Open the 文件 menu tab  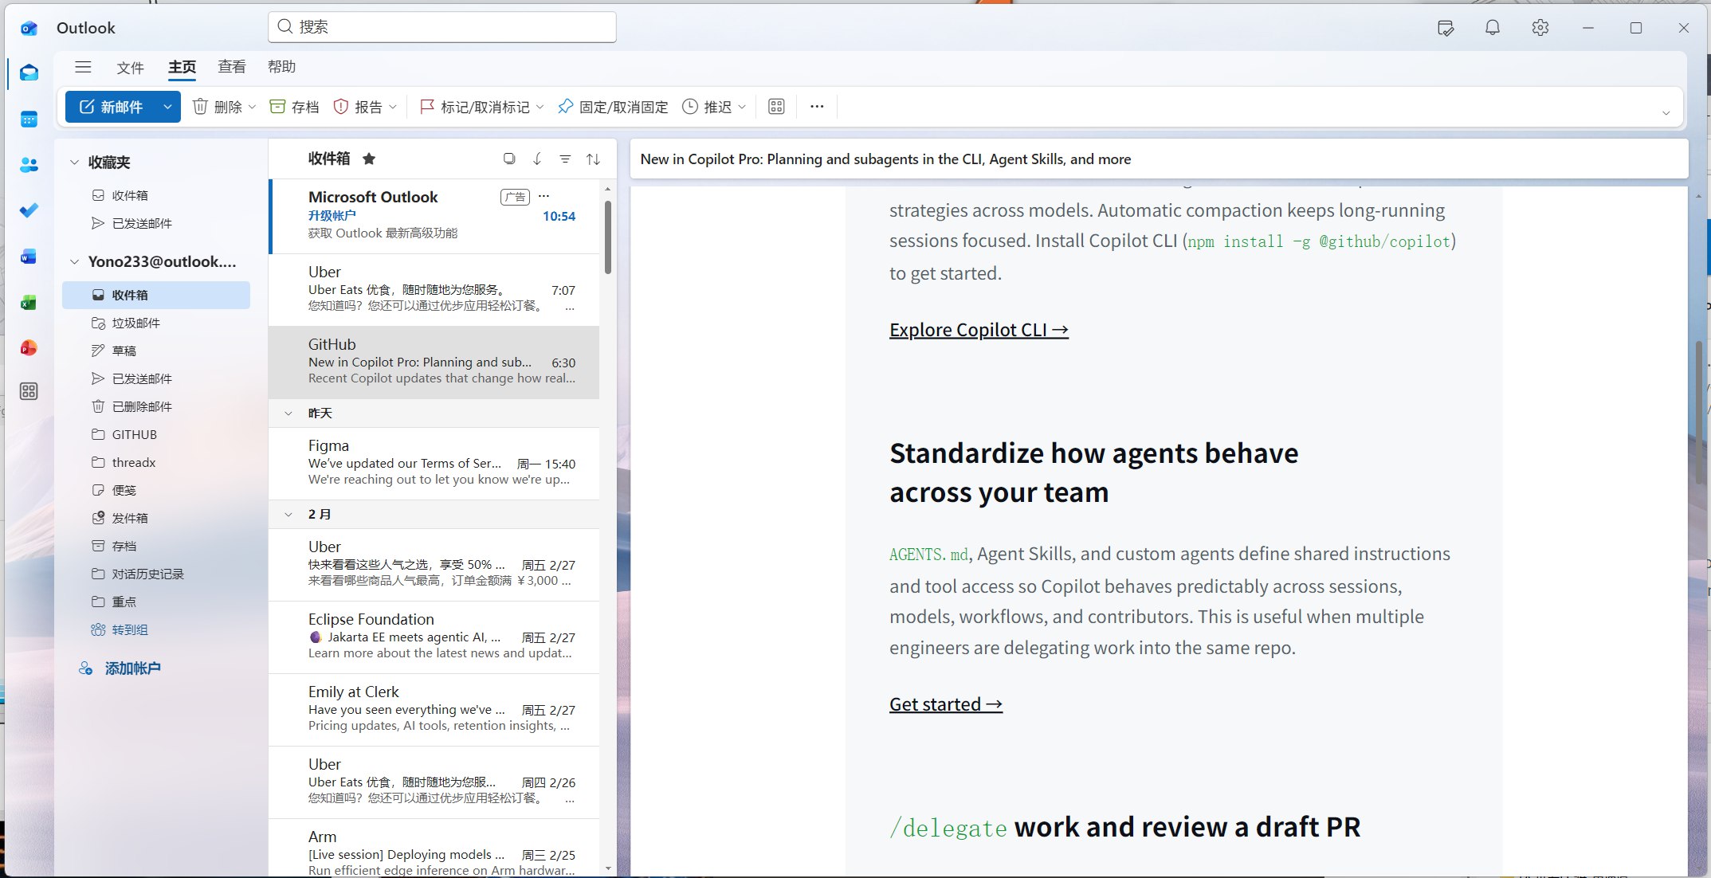pos(130,68)
